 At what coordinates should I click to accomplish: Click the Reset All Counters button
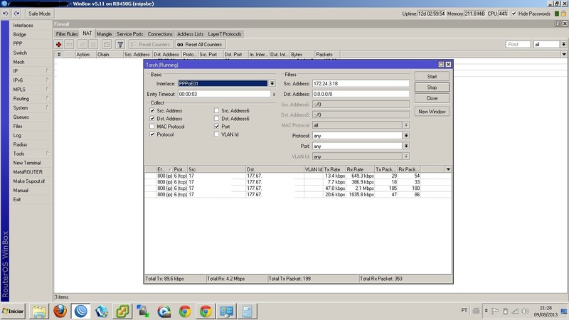(x=200, y=44)
